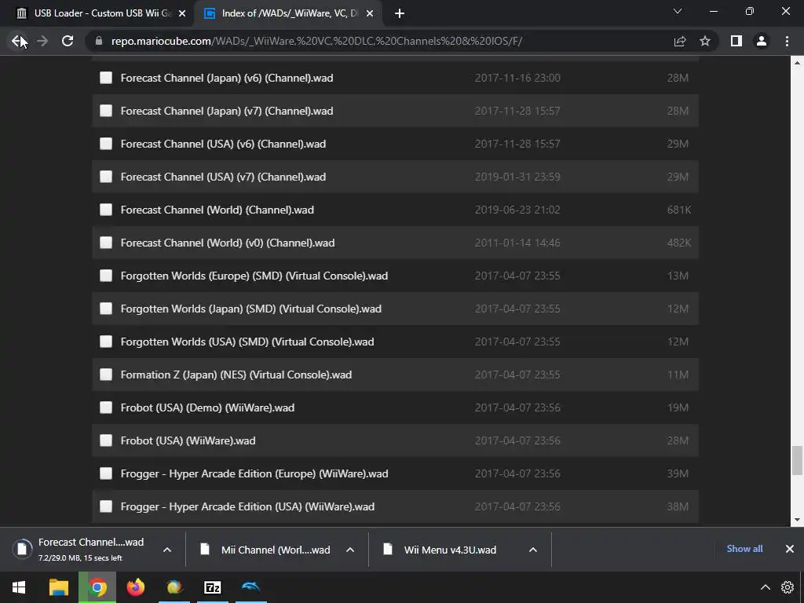Click the scrollbar up arrow

797,63
